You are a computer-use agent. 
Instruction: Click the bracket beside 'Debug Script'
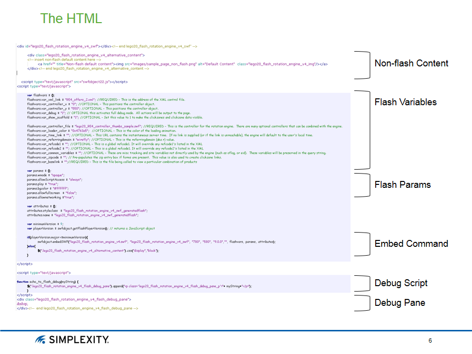coord(364,283)
